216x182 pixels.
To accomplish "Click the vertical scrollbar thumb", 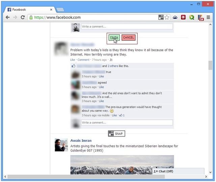I will click(x=210, y=65).
